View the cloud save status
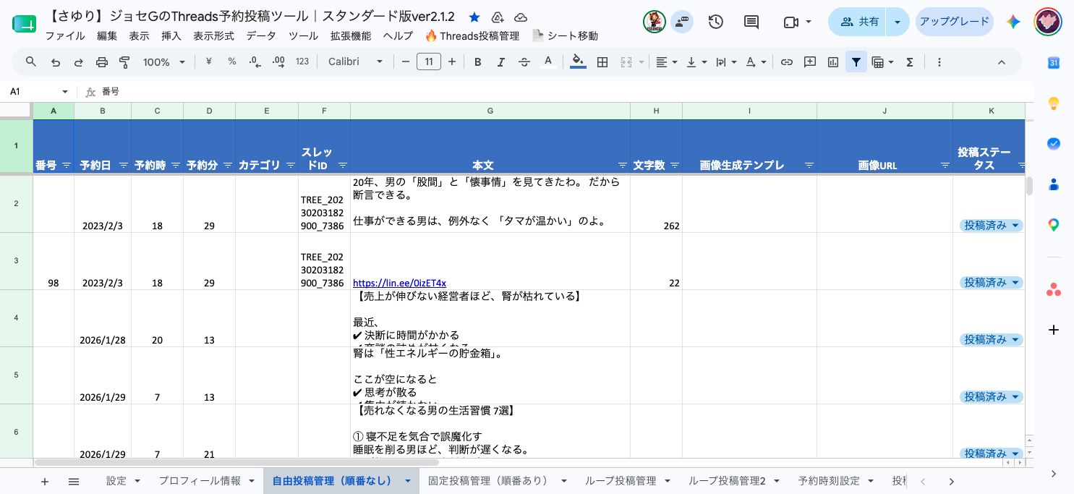This screenshot has width=1074, height=494. 521,17
